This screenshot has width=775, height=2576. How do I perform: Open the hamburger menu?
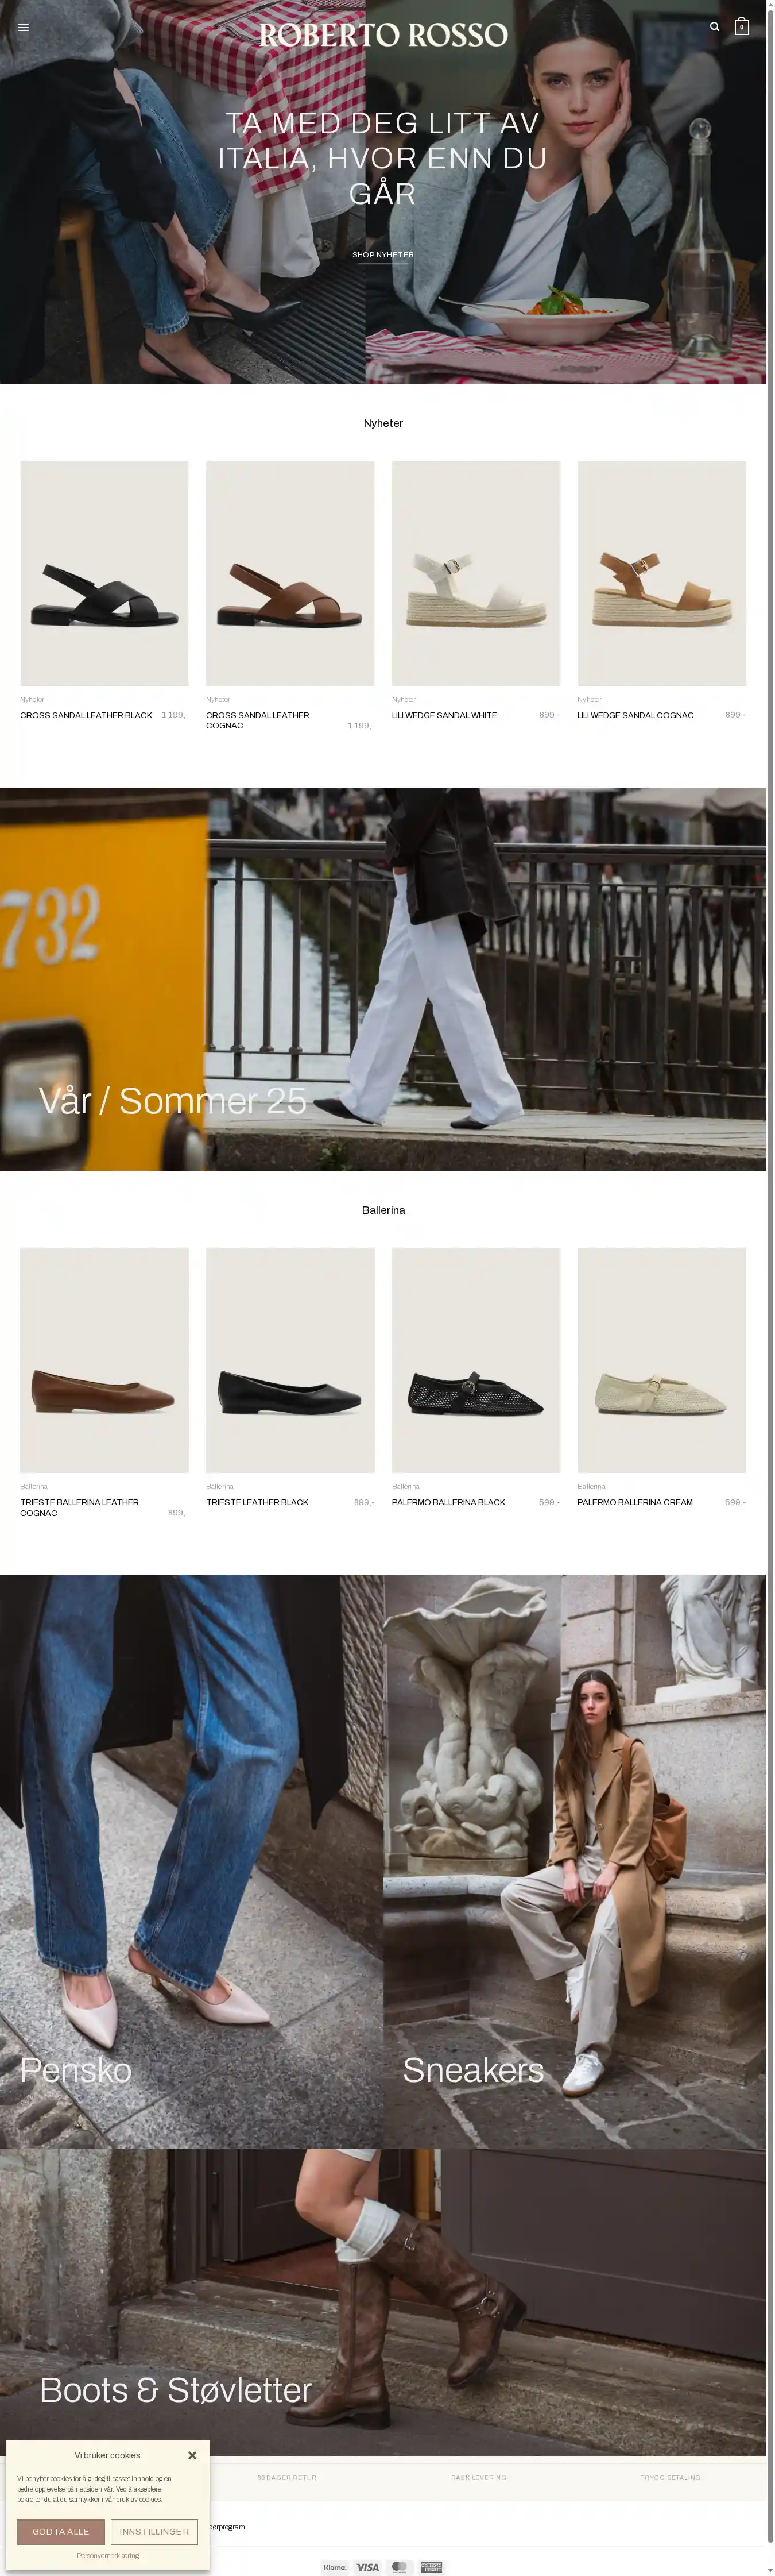click(x=23, y=27)
